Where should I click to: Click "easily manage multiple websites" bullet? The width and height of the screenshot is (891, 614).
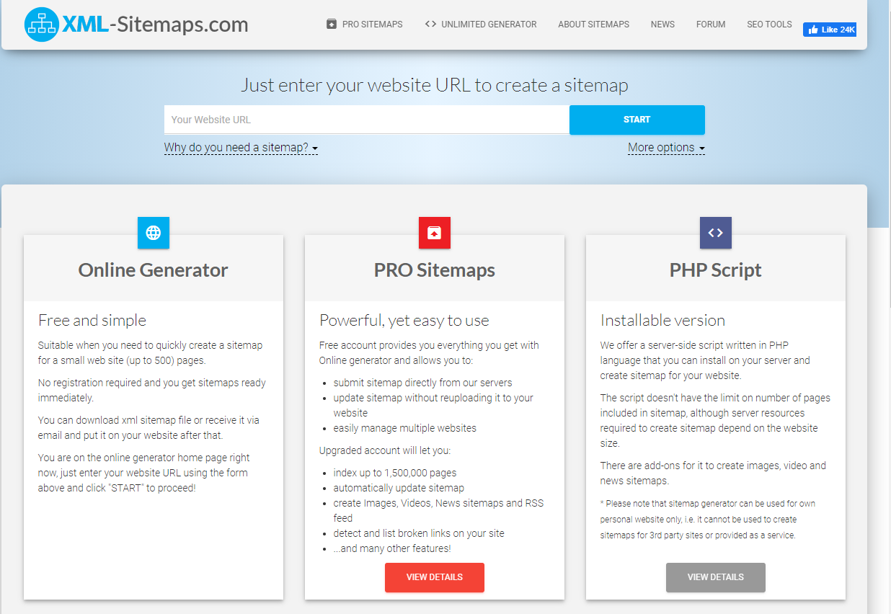(405, 428)
